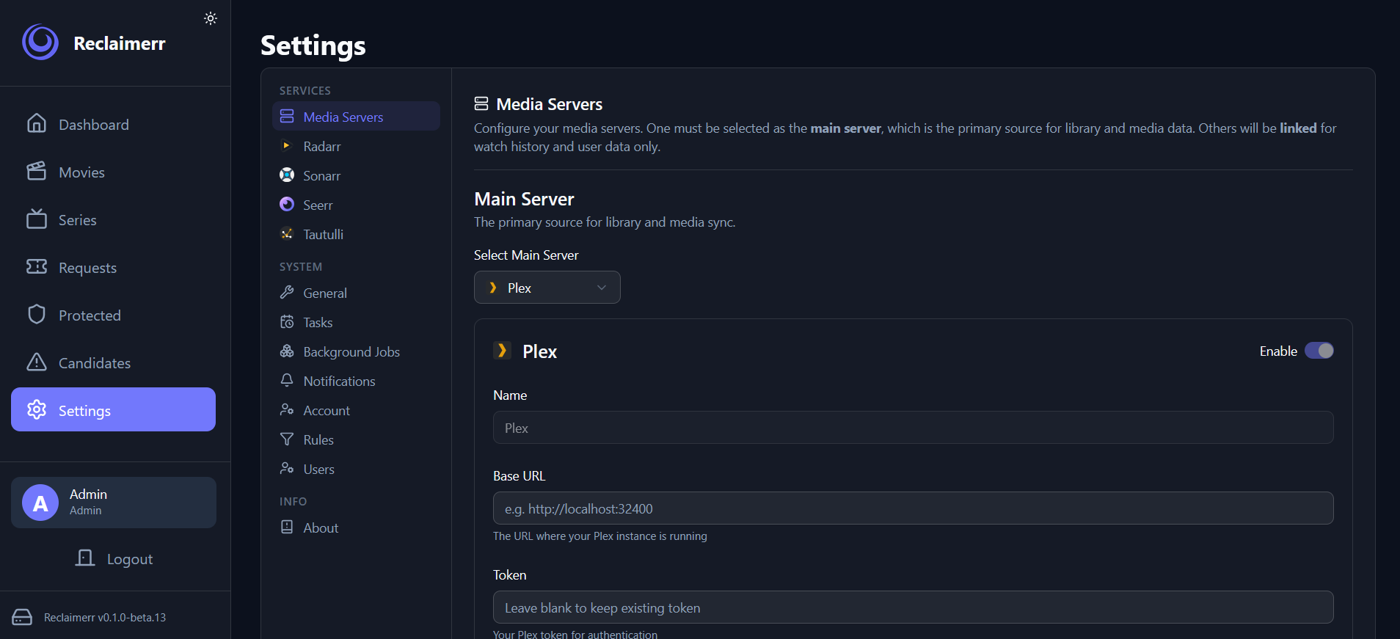Open Protected via the shield icon
This screenshot has width=1400, height=639.
(37, 314)
